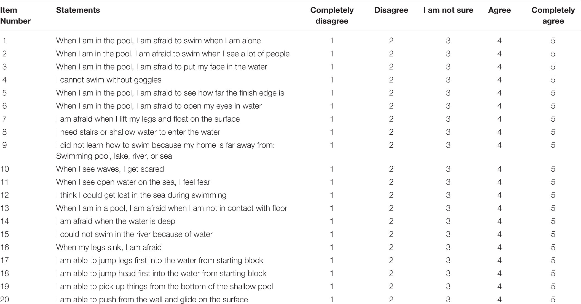Viewport: 581px width, 304px height.
Task: Choose rating 5 for 'I cannot swim without goggles'
Action: click(553, 80)
